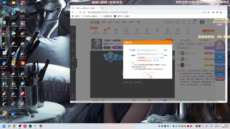The image size is (230, 129).
Task: Open the checklist task icon in streamer toolbar
Action: (126, 30)
